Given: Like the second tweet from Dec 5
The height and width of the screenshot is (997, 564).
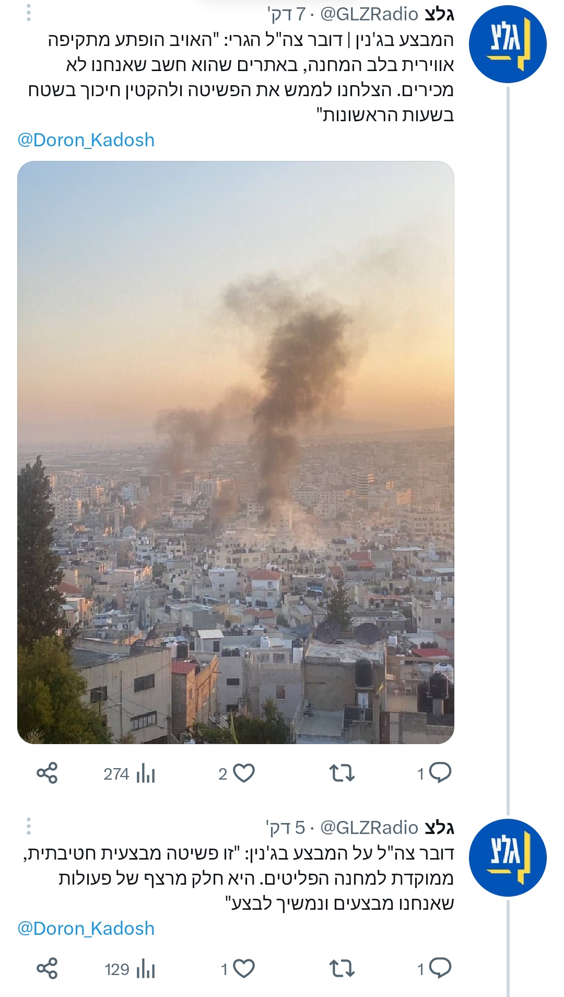Looking at the screenshot, I should (x=243, y=969).
